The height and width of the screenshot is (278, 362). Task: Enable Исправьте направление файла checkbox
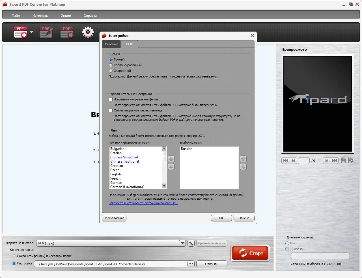click(111, 99)
